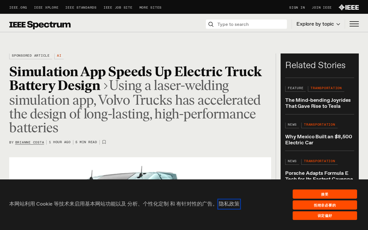
Task: Click the SIGN IN link
Action: 297,8
